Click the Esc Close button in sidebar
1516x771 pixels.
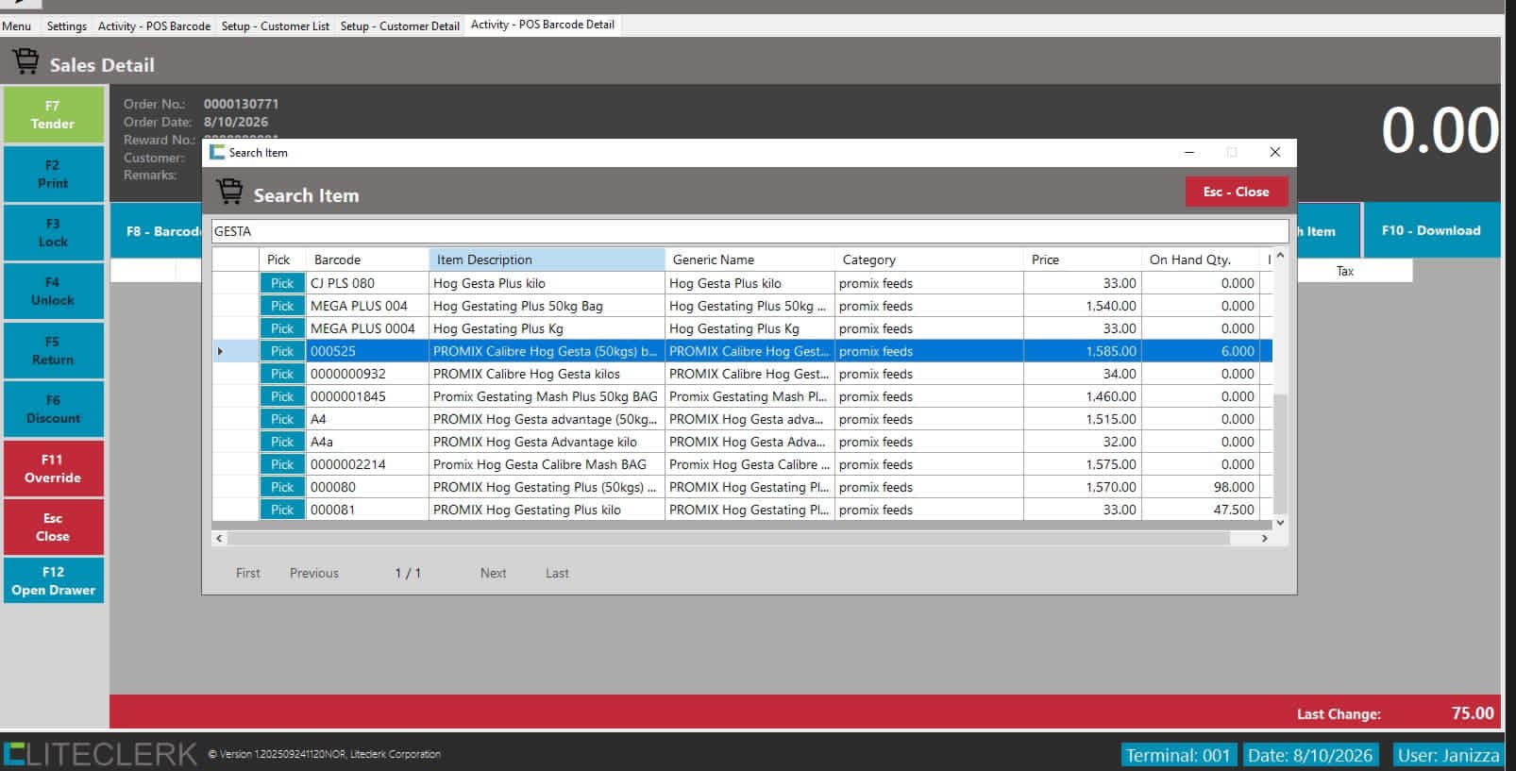pyautogui.click(x=53, y=527)
